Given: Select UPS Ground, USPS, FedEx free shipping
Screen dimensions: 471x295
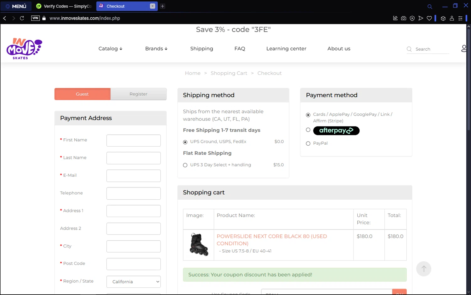Looking at the screenshot, I should point(185,142).
